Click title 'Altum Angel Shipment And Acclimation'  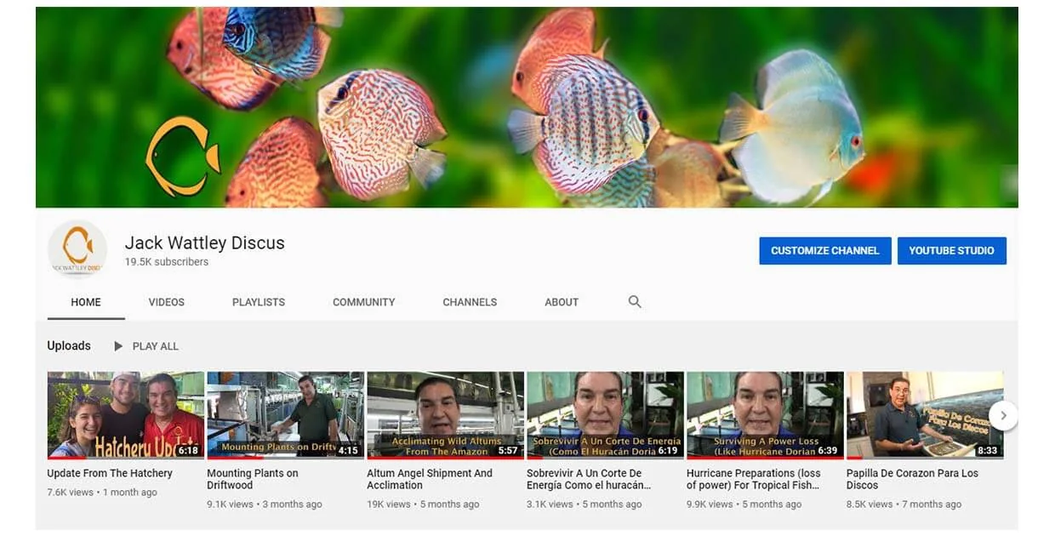[x=430, y=479]
